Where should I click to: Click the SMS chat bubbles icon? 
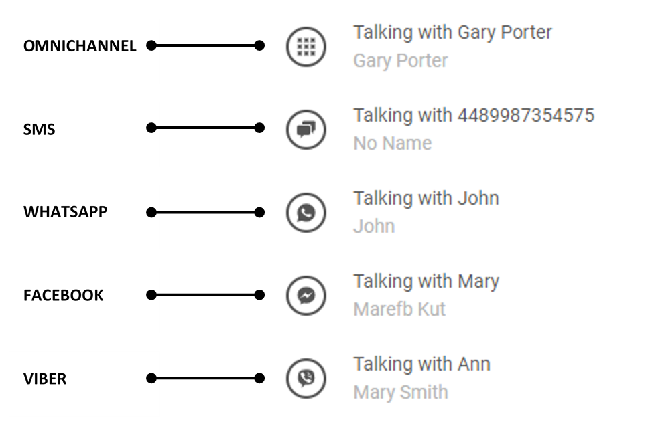point(306,129)
